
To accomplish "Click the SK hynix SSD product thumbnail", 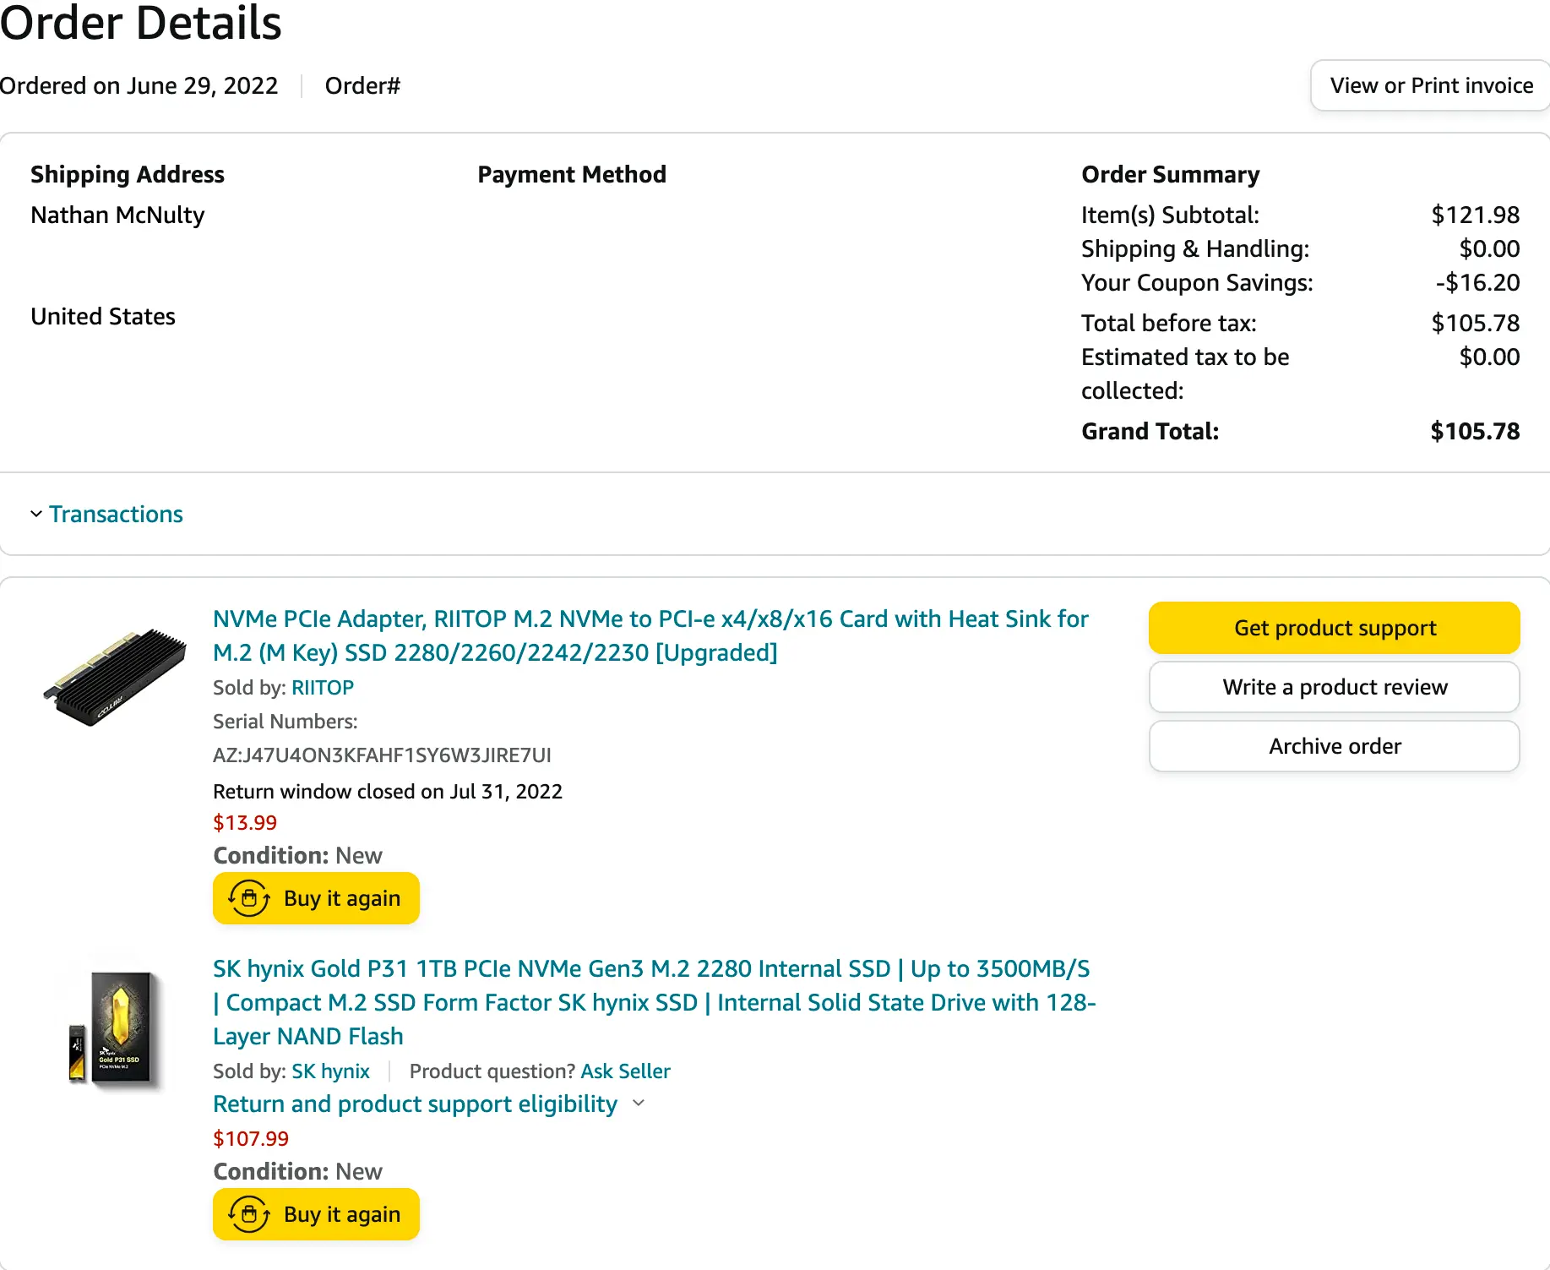I will (x=115, y=1028).
